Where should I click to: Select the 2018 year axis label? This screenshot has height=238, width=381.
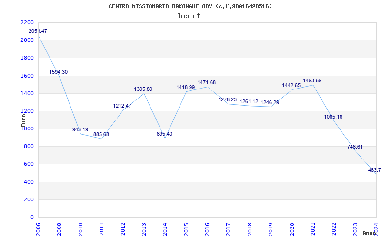point(250,229)
